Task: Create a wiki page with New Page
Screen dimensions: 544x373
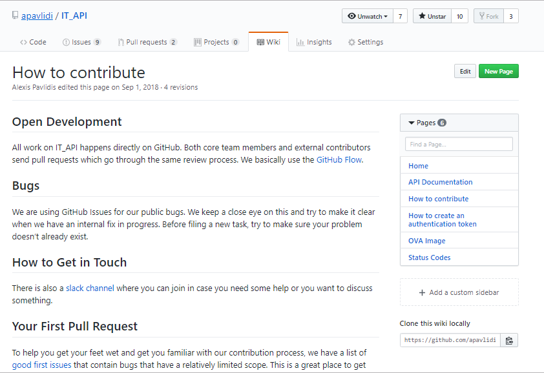Action: pyautogui.click(x=499, y=72)
